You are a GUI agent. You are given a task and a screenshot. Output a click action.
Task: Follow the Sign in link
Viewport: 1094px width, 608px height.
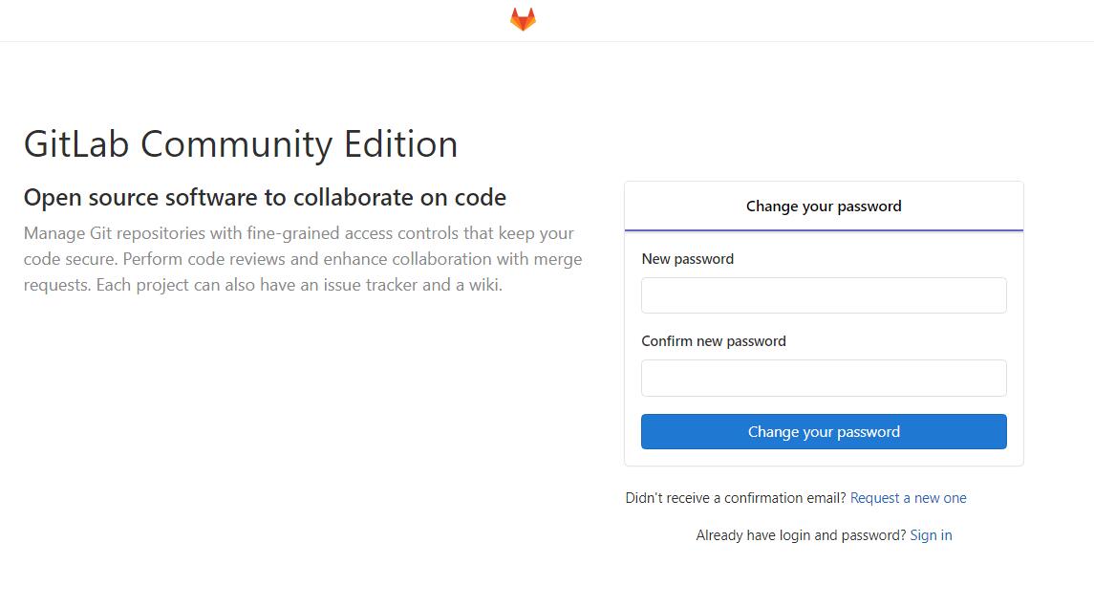931,535
